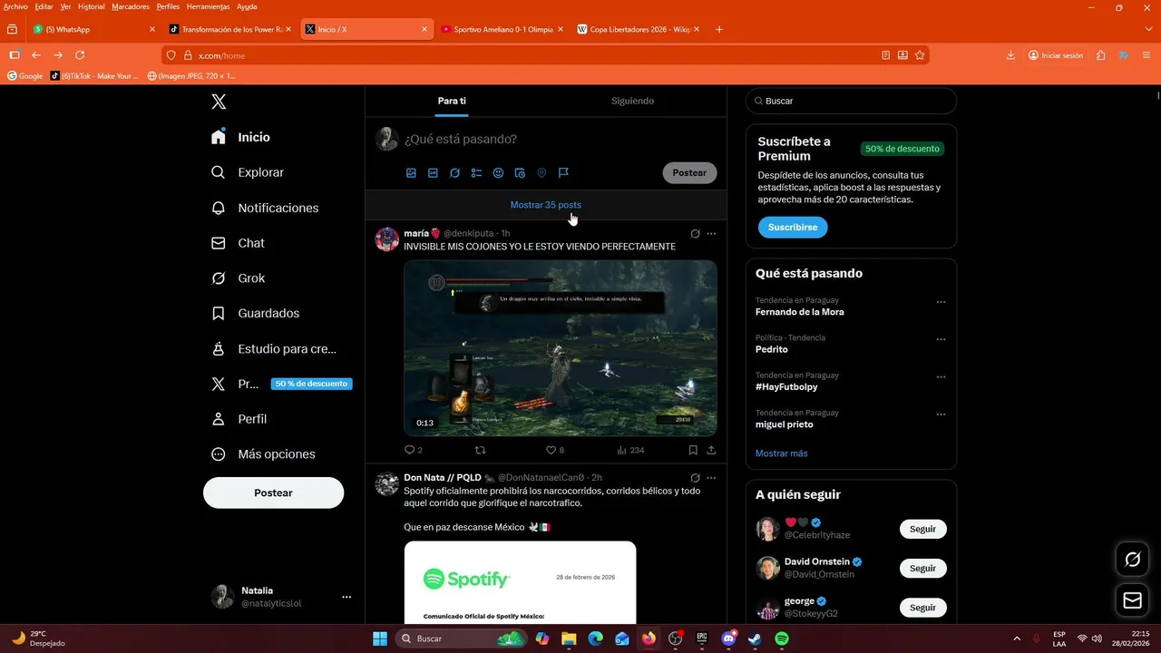The width and height of the screenshot is (1161, 653).
Task: Bookmark maría's post
Action: tap(693, 450)
